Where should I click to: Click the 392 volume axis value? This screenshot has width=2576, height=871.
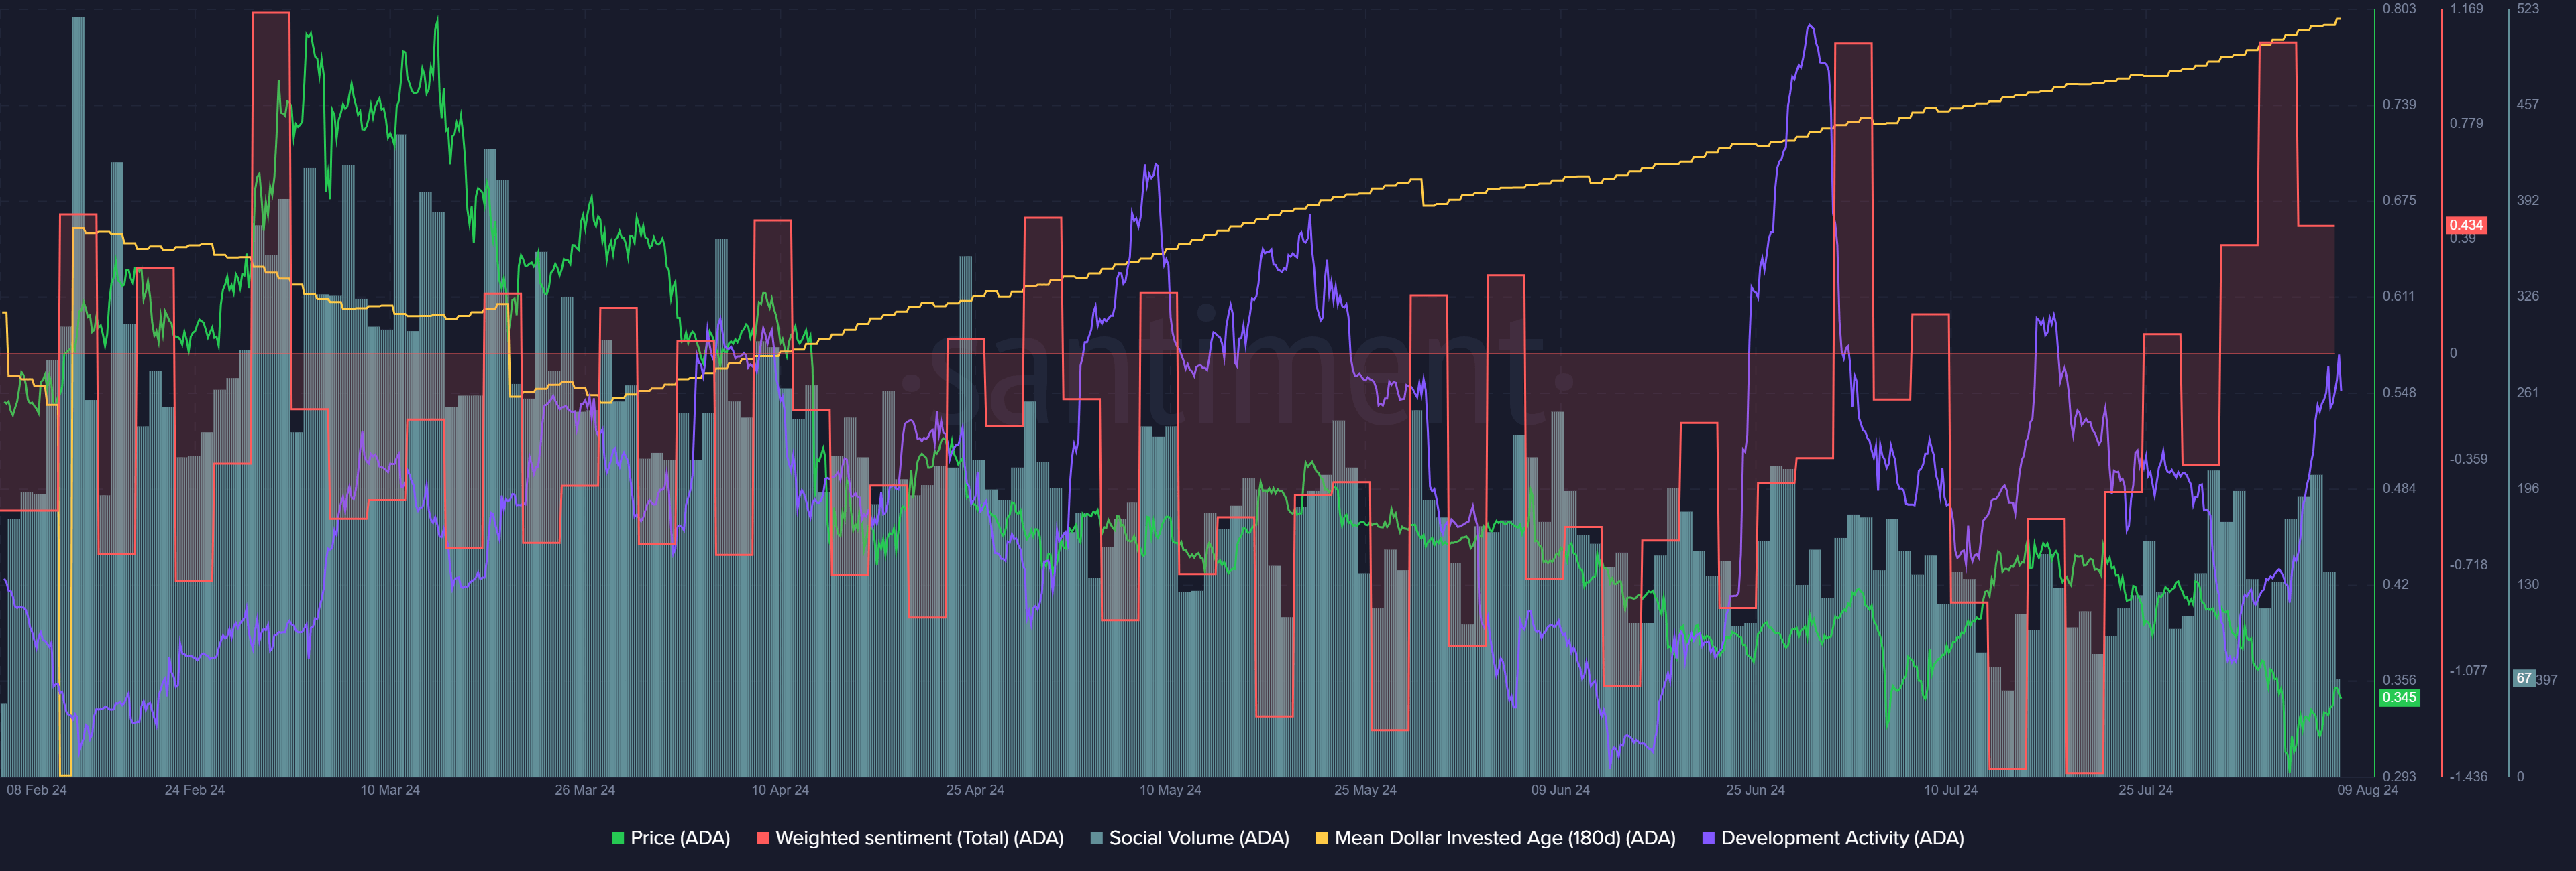coord(2528,201)
